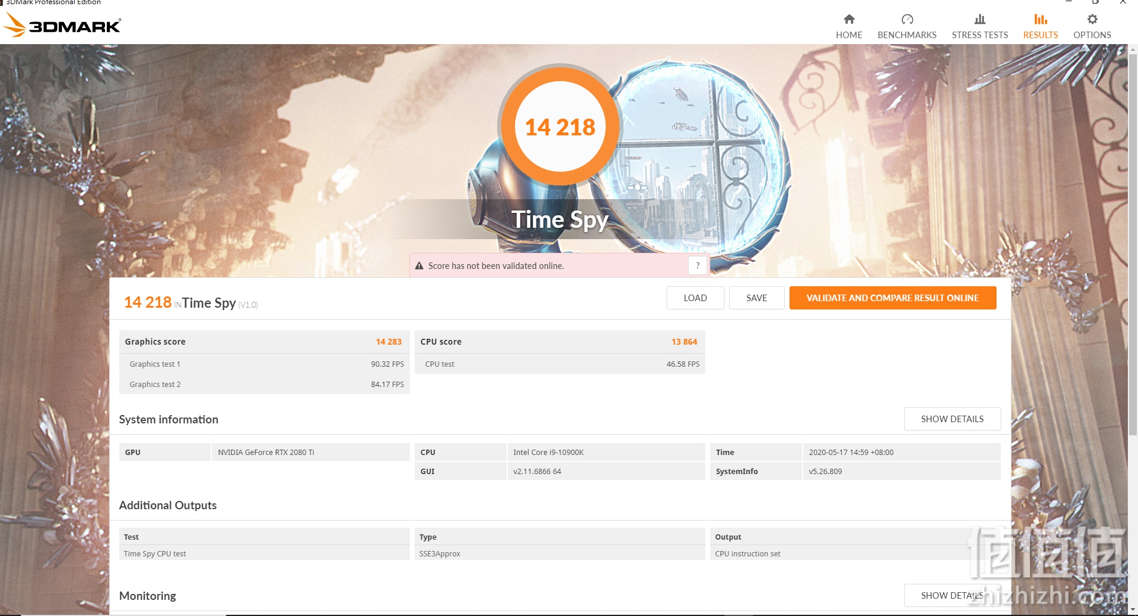Click the Score not validated notice text

[496, 266]
